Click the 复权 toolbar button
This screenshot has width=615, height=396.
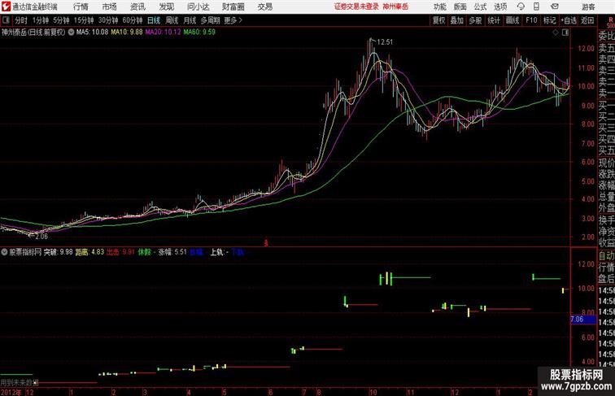[x=438, y=20]
